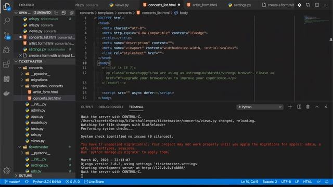Screen dimensions: 333x187
Task: Start Live Share from status bar
Action: (x=94, y=182)
